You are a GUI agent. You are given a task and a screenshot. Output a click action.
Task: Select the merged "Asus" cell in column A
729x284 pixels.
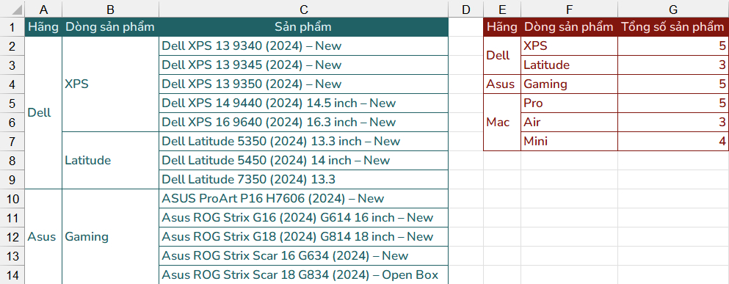tap(44, 236)
